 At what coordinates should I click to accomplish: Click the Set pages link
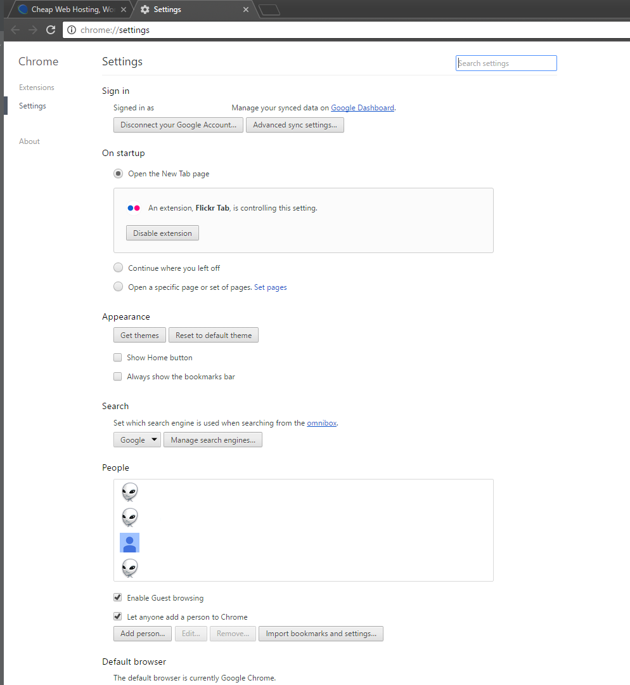point(270,287)
